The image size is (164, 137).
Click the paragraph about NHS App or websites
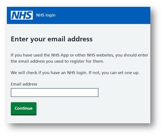[x=79, y=58]
